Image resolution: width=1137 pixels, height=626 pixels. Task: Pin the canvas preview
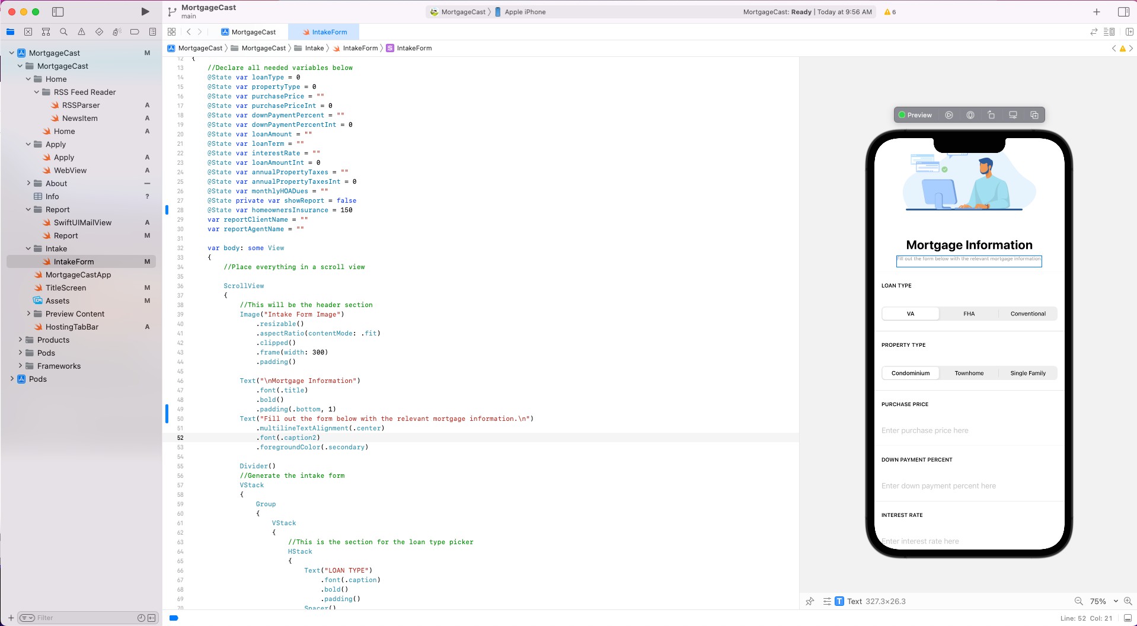pyautogui.click(x=810, y=601)
